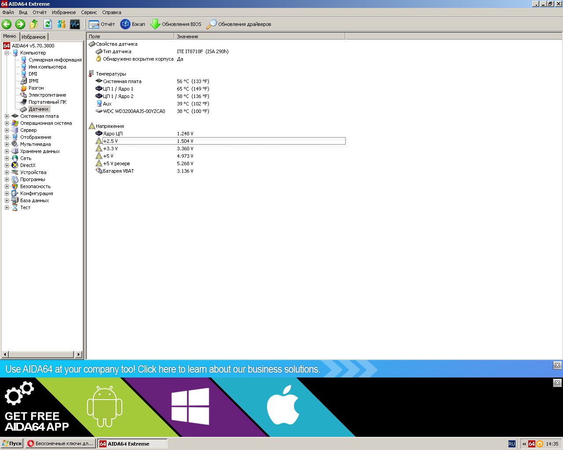This screenshot has width=563, height=450.
Task: Open the Вид menu
Action: (23, 12)
